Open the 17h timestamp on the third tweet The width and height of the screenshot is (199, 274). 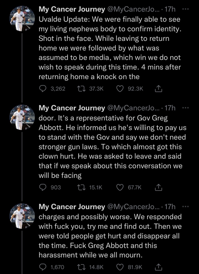click(170, 207)
